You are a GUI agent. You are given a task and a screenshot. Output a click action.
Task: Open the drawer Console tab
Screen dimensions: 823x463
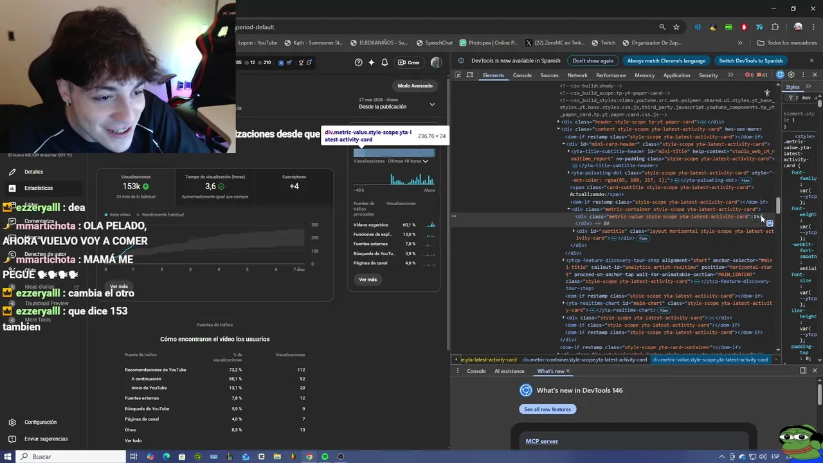point(476,371)
